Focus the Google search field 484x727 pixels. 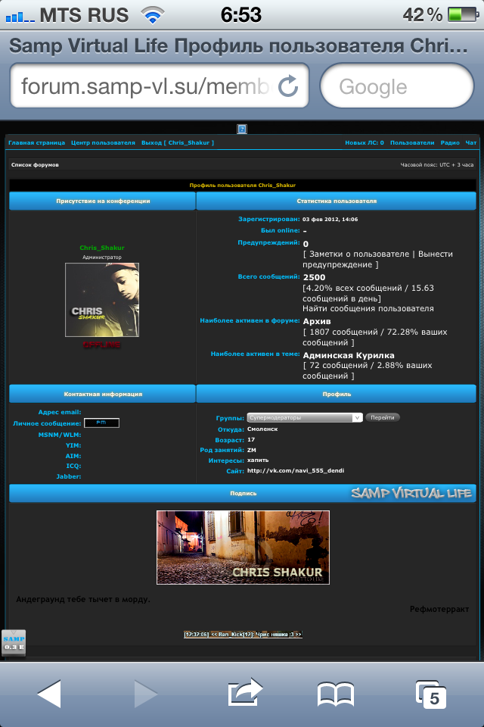point(397,86)
